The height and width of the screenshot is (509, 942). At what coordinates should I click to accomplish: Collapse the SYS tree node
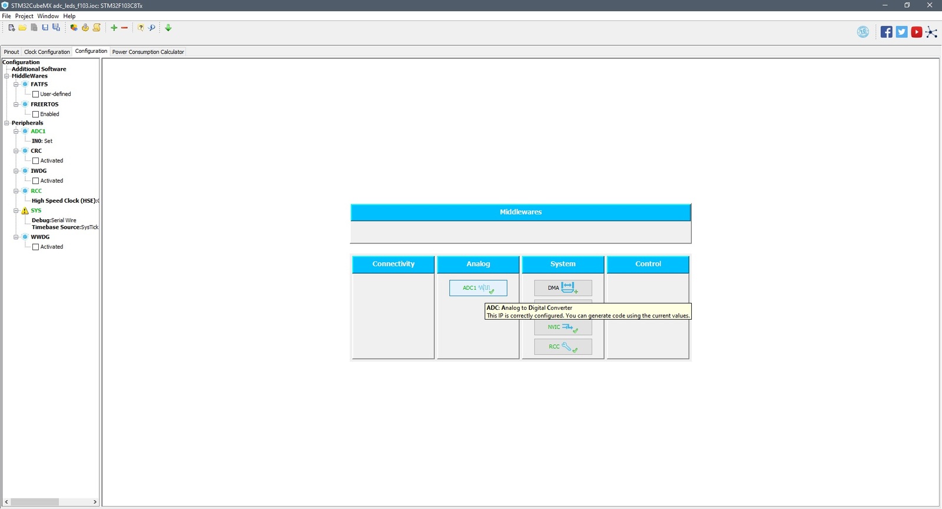click(16, 210)
